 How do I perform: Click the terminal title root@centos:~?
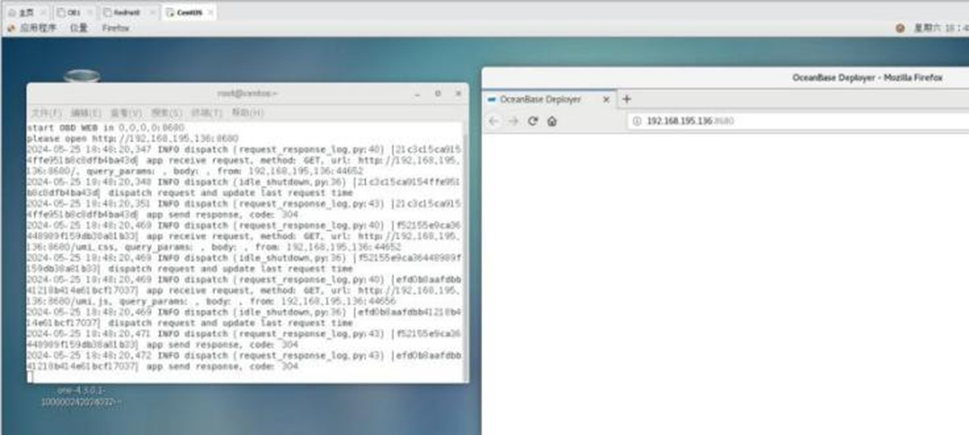pyautogui.click(x=247, y=93)
